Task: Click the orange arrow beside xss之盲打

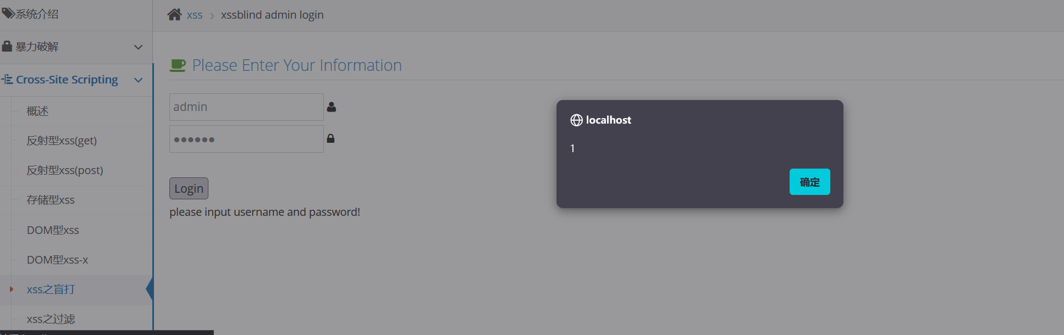Action: click(12, 289)
